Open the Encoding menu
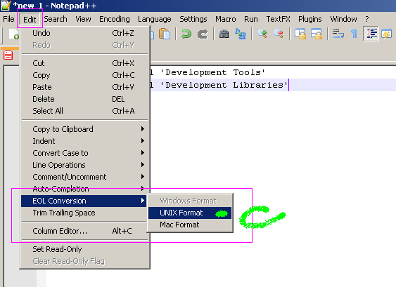This screenshot has width=396, height=287. tap(115, 19)
